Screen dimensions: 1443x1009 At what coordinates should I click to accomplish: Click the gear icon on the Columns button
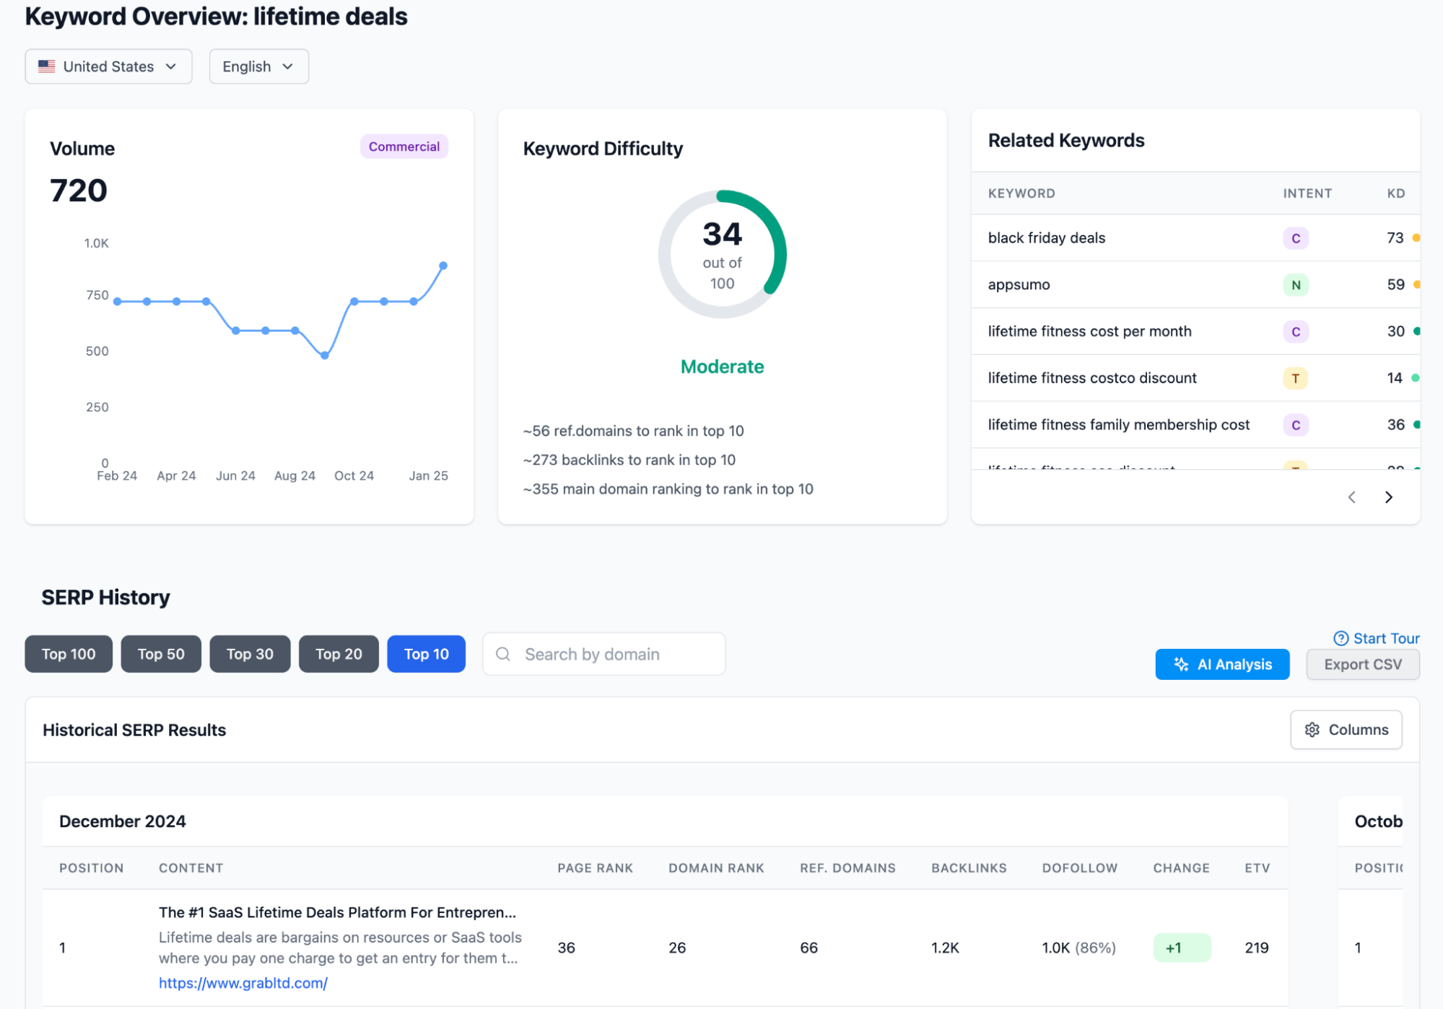pos(1314,730)
